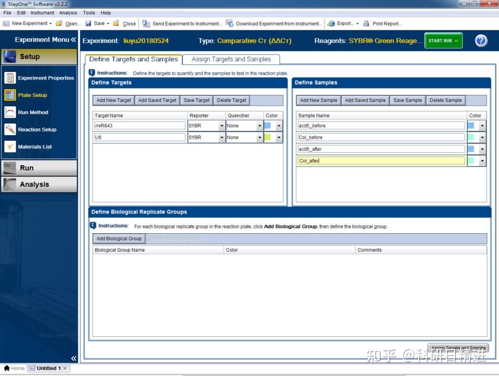Click Add New Target button
499x376 pixels.
click(x=113, y=100)
